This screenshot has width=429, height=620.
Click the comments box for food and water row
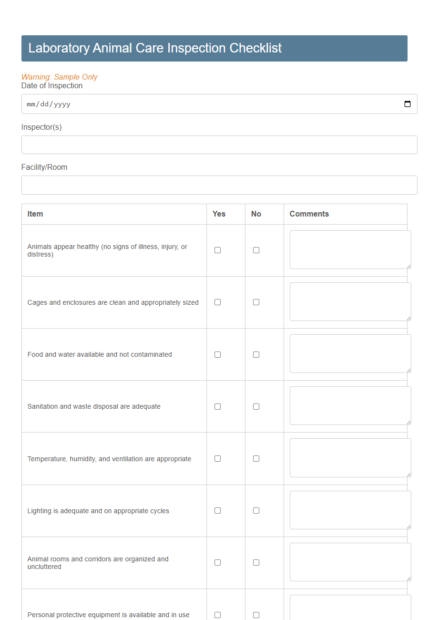click(350, 353)
